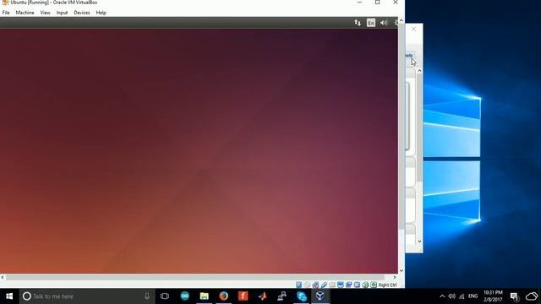
Task: Click the Ubuntu network indicator arrows icon
Action: click(358, 23)
